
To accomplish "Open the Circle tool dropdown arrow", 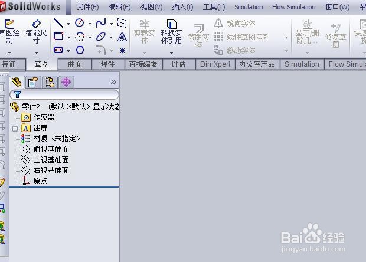I will [x=90, y=24].
